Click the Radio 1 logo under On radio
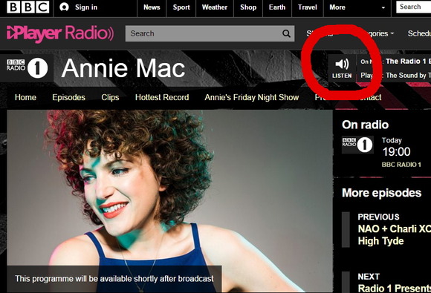 click(357, 145)
